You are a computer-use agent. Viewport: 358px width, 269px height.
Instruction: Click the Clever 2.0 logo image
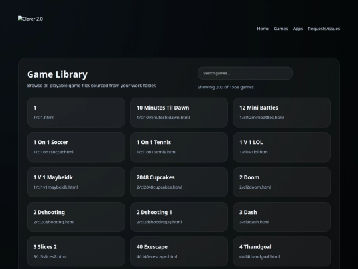(30, 19)
